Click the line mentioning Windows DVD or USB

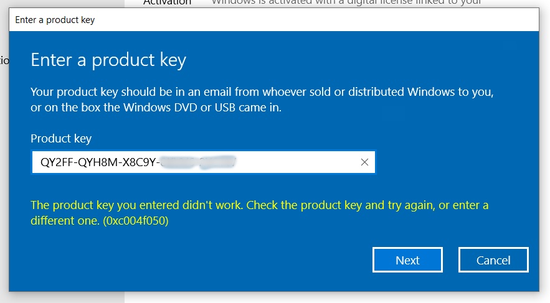(x=156, y=108)
